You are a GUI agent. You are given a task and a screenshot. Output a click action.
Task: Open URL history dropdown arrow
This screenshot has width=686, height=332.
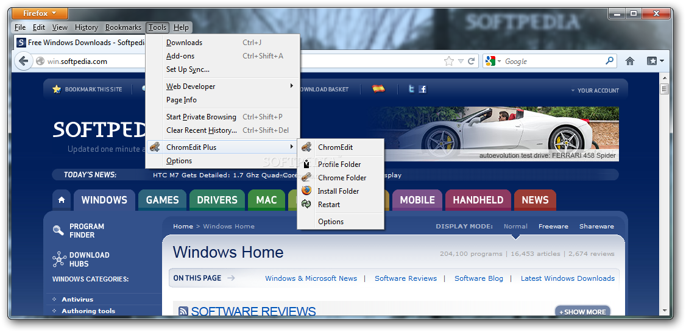tap(461, 62)
